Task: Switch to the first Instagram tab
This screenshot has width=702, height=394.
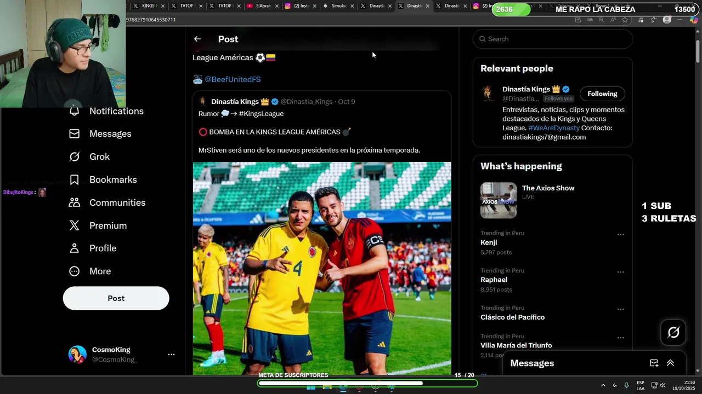Action: (301, 6)
